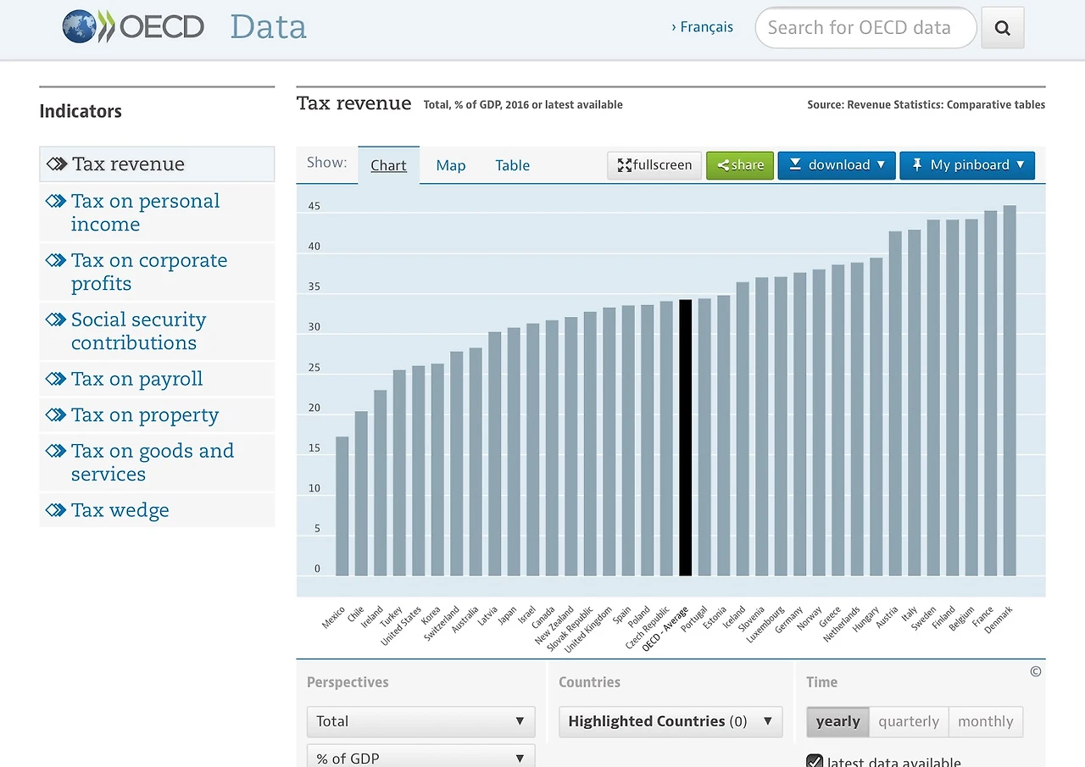Screen dimensions: 1085x767
Task: Switch to the Table tab
Action: tap(513, 165)
